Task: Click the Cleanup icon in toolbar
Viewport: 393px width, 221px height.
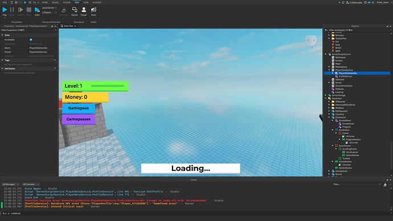Action: pyautogui.click(x=64, y=10)
